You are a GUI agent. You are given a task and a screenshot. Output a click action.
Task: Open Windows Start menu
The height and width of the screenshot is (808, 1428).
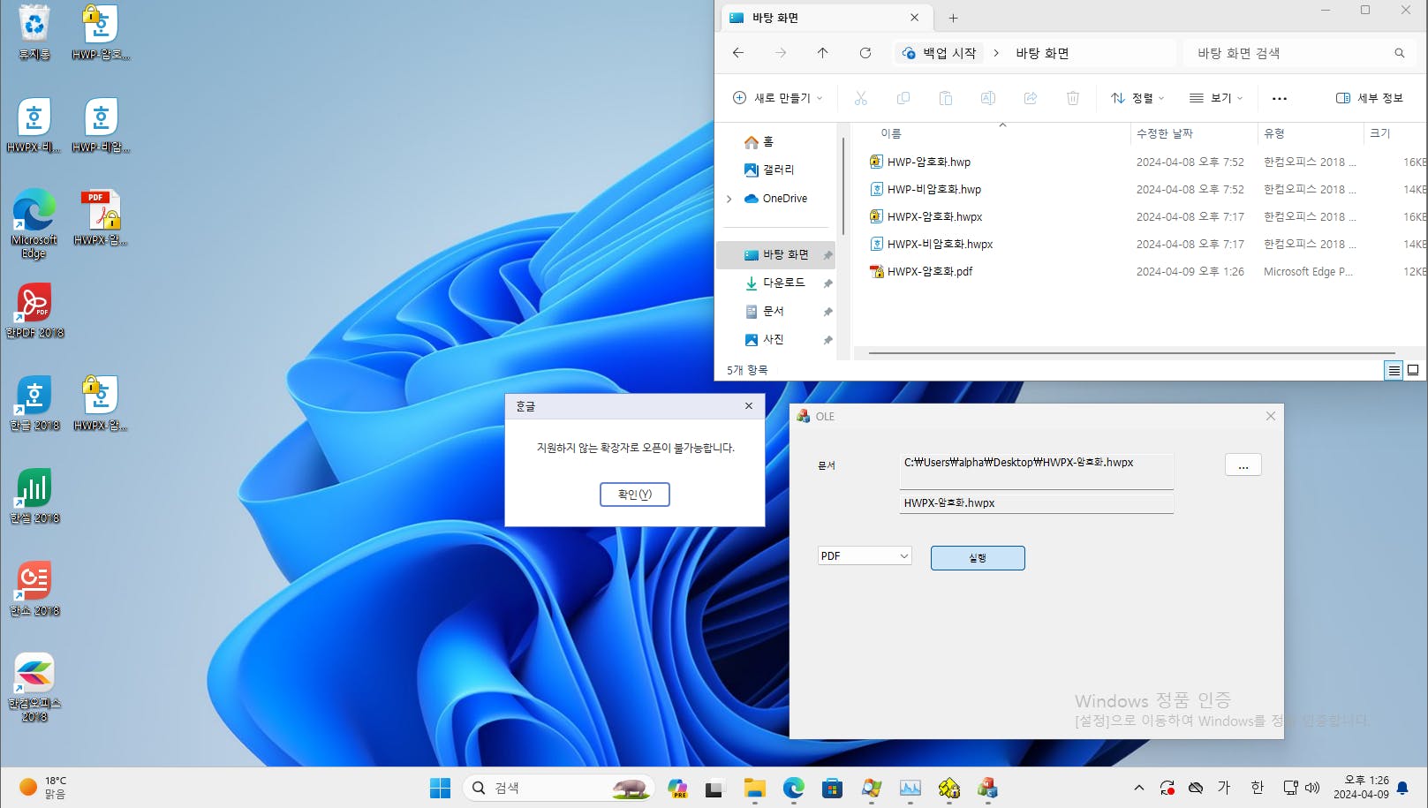point(440,788)
